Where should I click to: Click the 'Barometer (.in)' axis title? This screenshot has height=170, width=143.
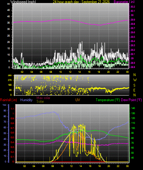[x=124, y=2]
